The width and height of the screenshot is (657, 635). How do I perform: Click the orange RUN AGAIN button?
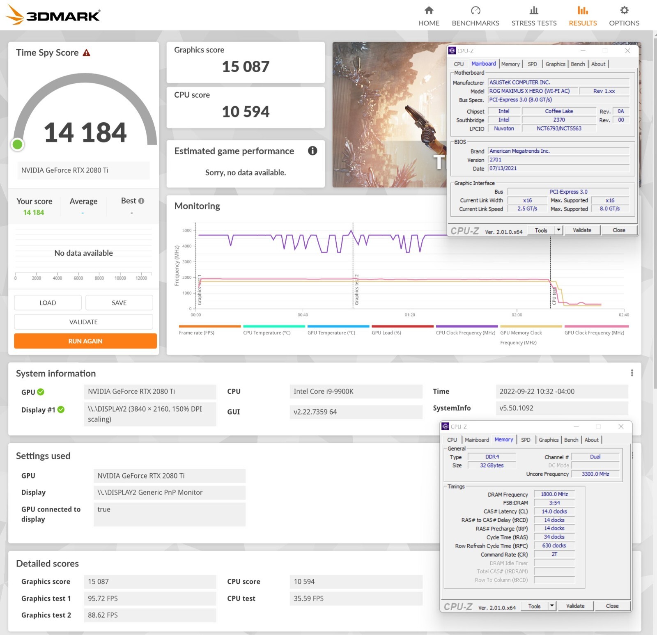point(85,341)
